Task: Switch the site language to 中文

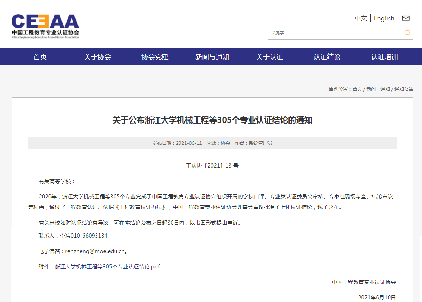Action: (360, 18)
